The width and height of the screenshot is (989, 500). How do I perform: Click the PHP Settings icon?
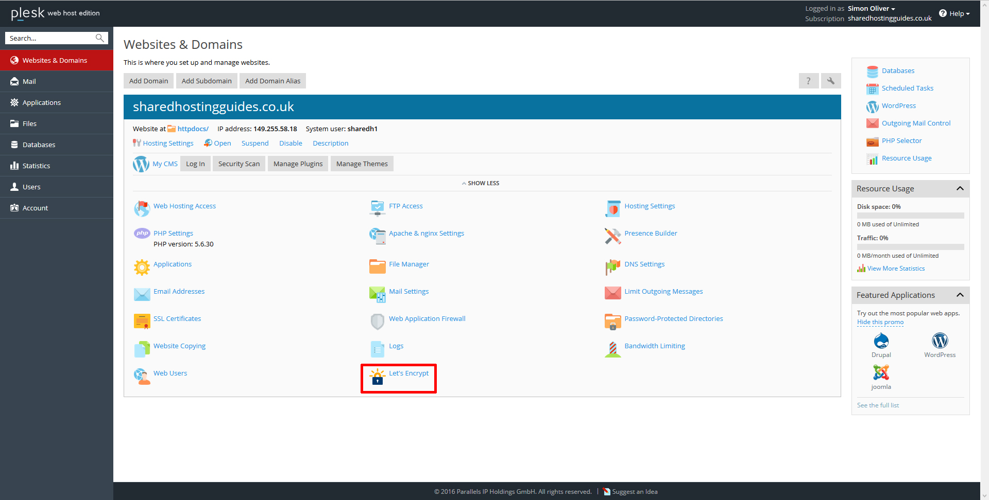142,234
